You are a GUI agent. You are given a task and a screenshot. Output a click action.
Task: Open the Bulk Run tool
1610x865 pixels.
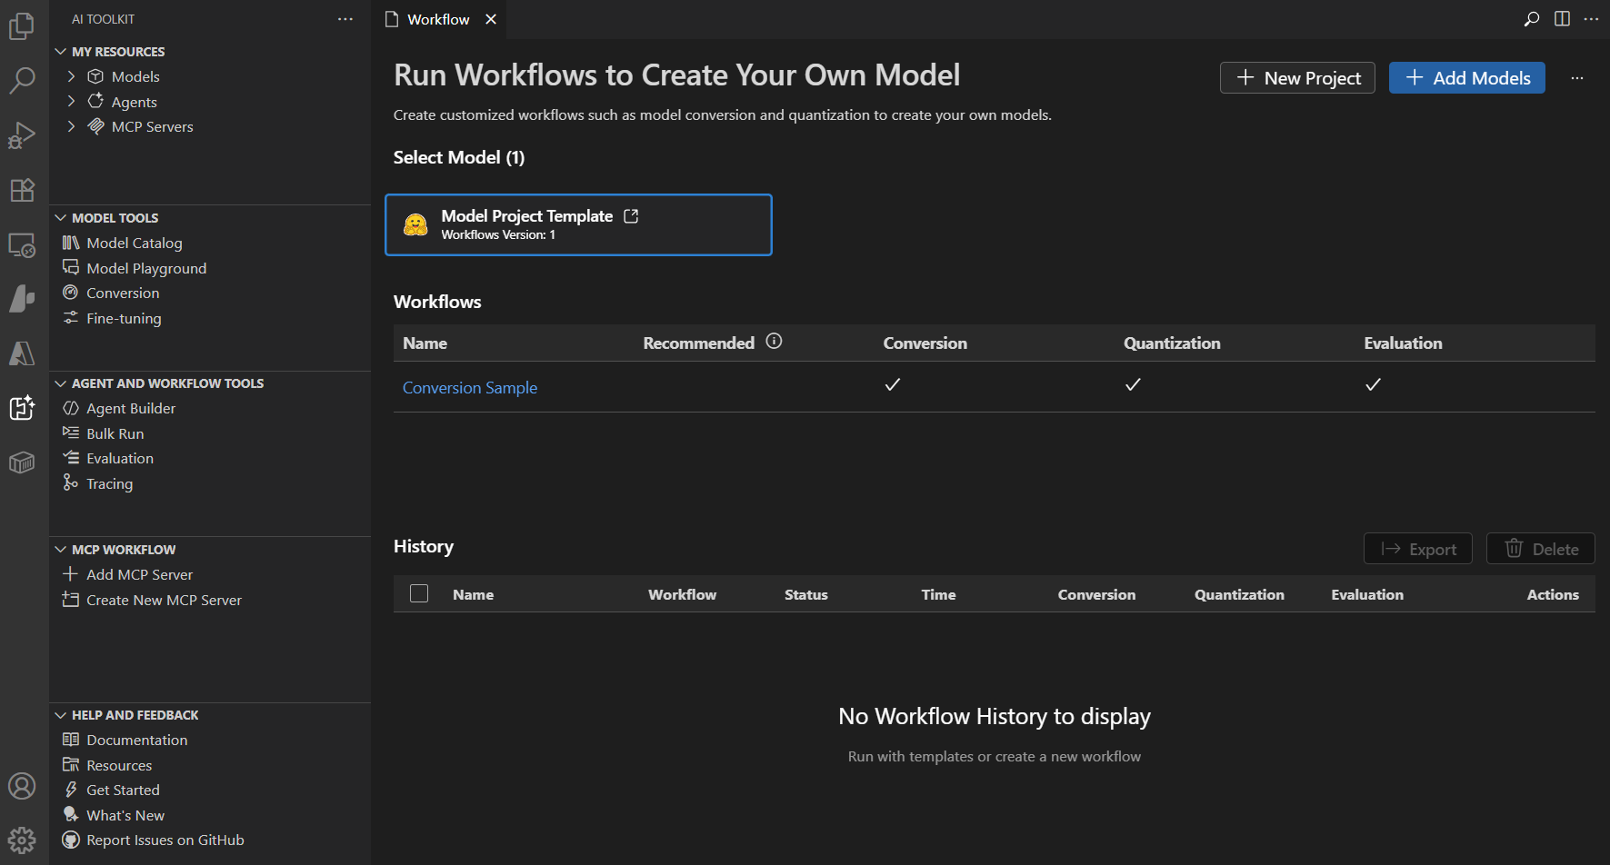115,433
